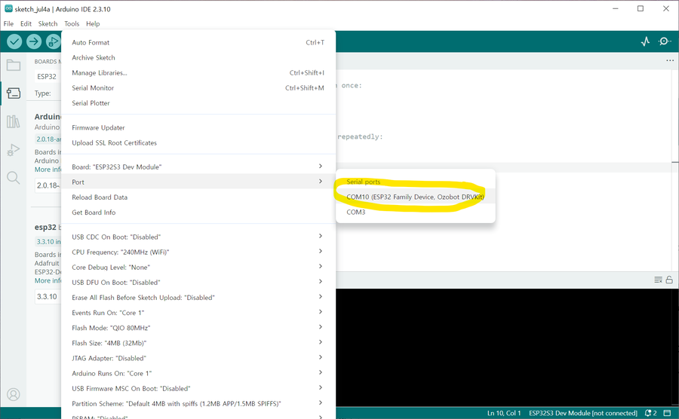Click the Tools menu
This screenshot has height=419, width=679.
72,24
